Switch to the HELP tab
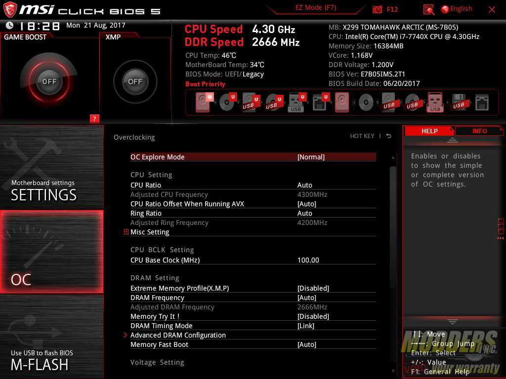Image resolution: width=506 pixels, height=379 pixels. (429, 131)
